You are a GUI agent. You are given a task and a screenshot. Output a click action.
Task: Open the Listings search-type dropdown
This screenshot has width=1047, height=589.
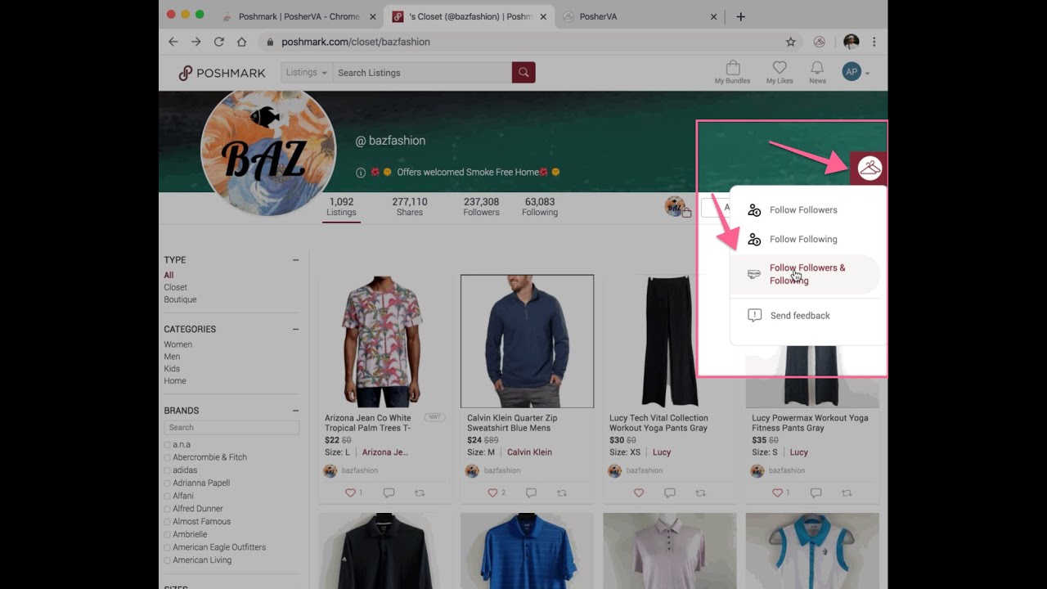pos(307,73)
